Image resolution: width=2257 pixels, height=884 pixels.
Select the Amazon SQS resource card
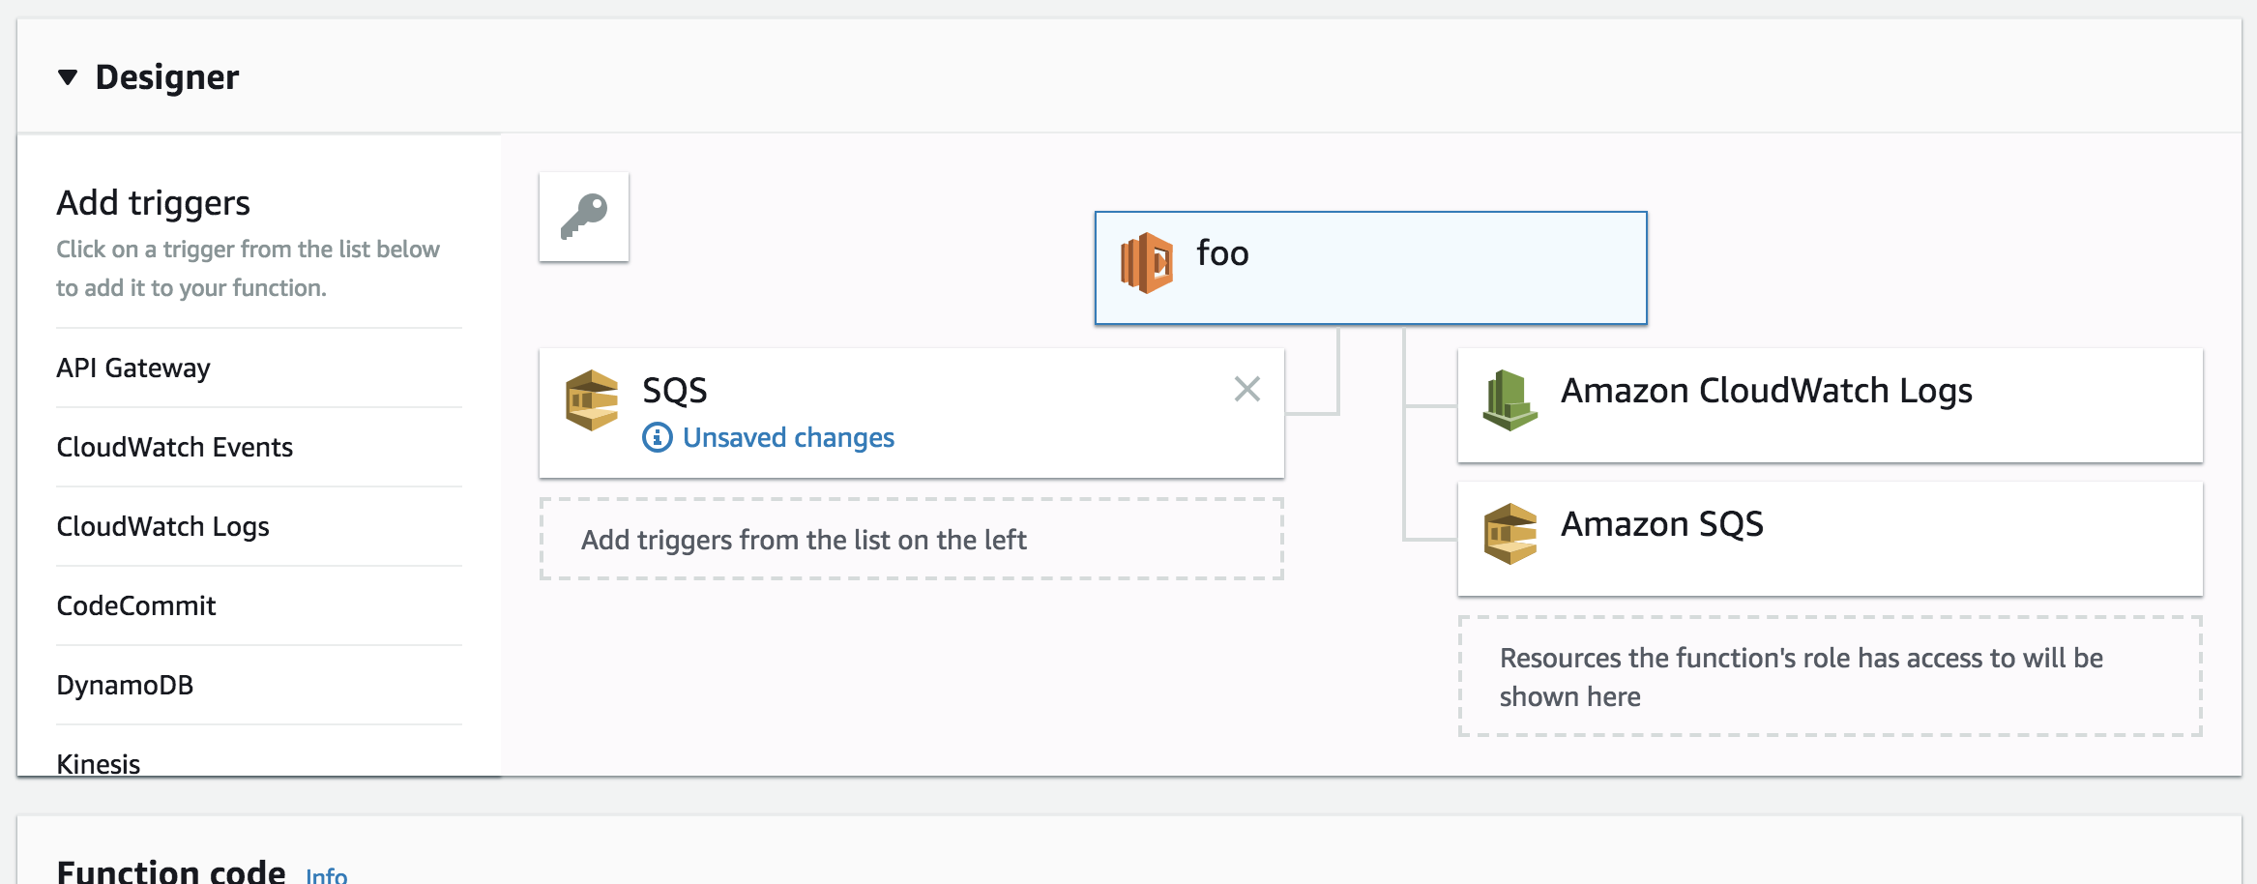pyautogui.click(x=1830, y=539)
